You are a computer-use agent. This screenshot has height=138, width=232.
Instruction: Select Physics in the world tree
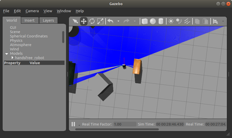(16, 40)
